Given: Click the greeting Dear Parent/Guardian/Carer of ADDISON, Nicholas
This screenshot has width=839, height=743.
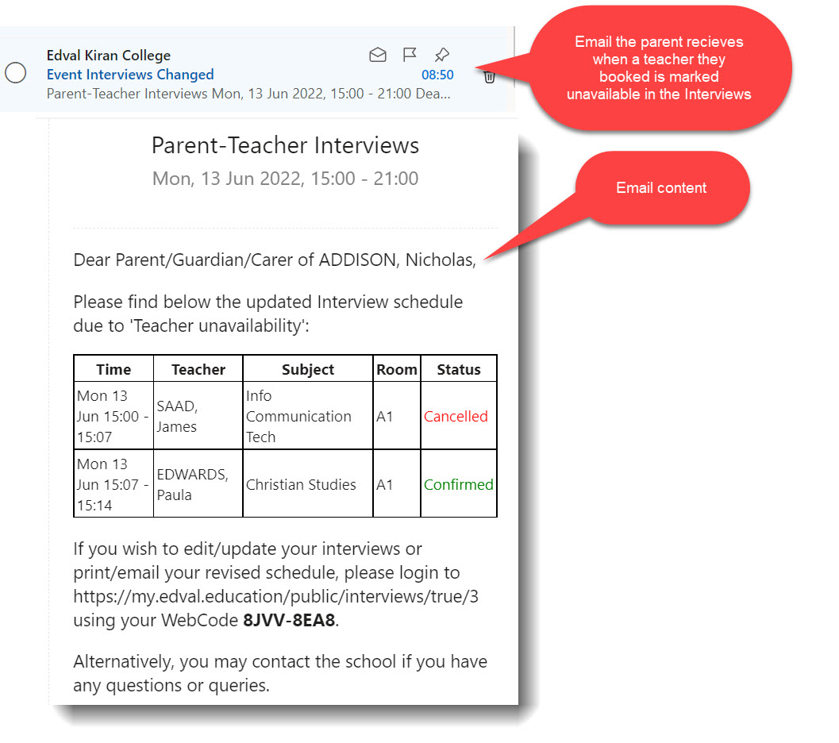Looking at the screenshot, I should (275, 260).
